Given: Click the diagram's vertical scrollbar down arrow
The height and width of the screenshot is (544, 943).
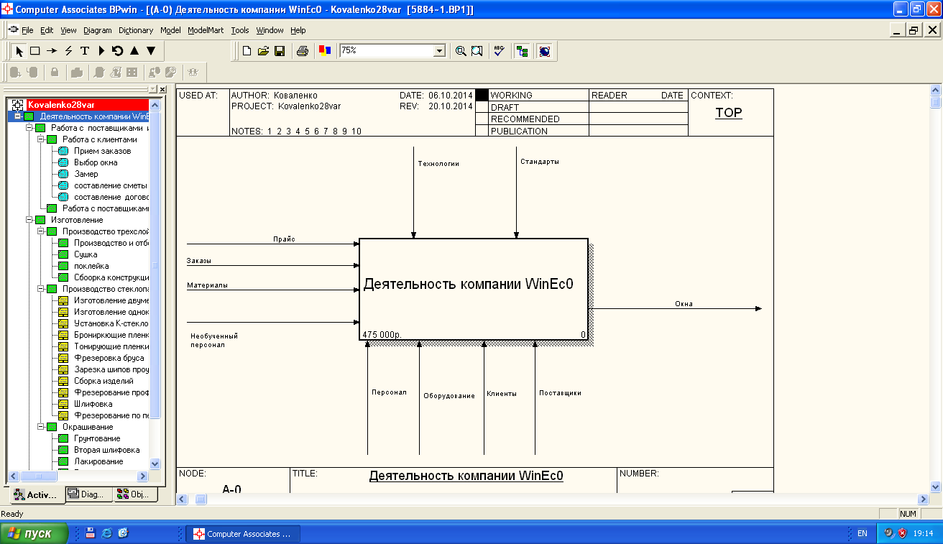Looking at the screenshot, I should tap(935, 486).
